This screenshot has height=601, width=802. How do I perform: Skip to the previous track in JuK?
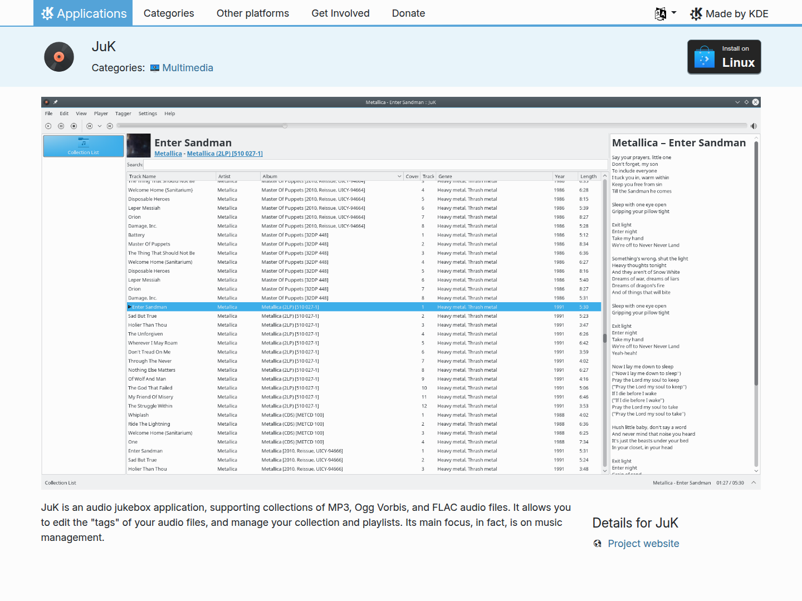pos(89,126)
